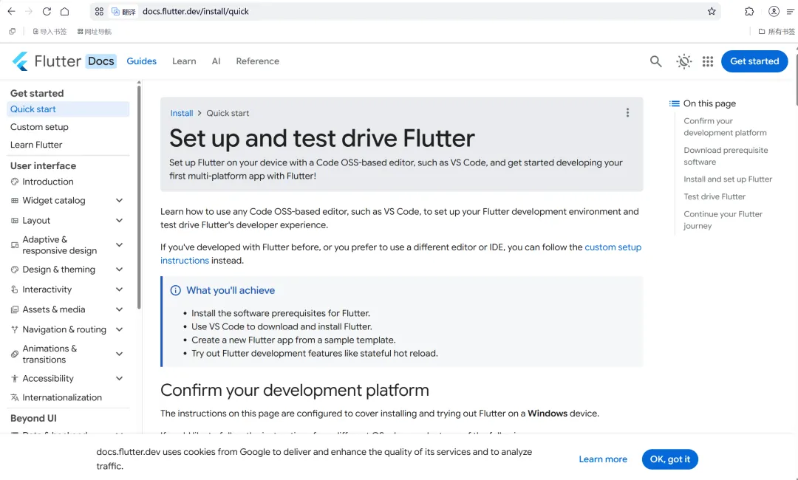Click the browser forward arrow
The image size is (798, 480).
(x=29, y=11)
